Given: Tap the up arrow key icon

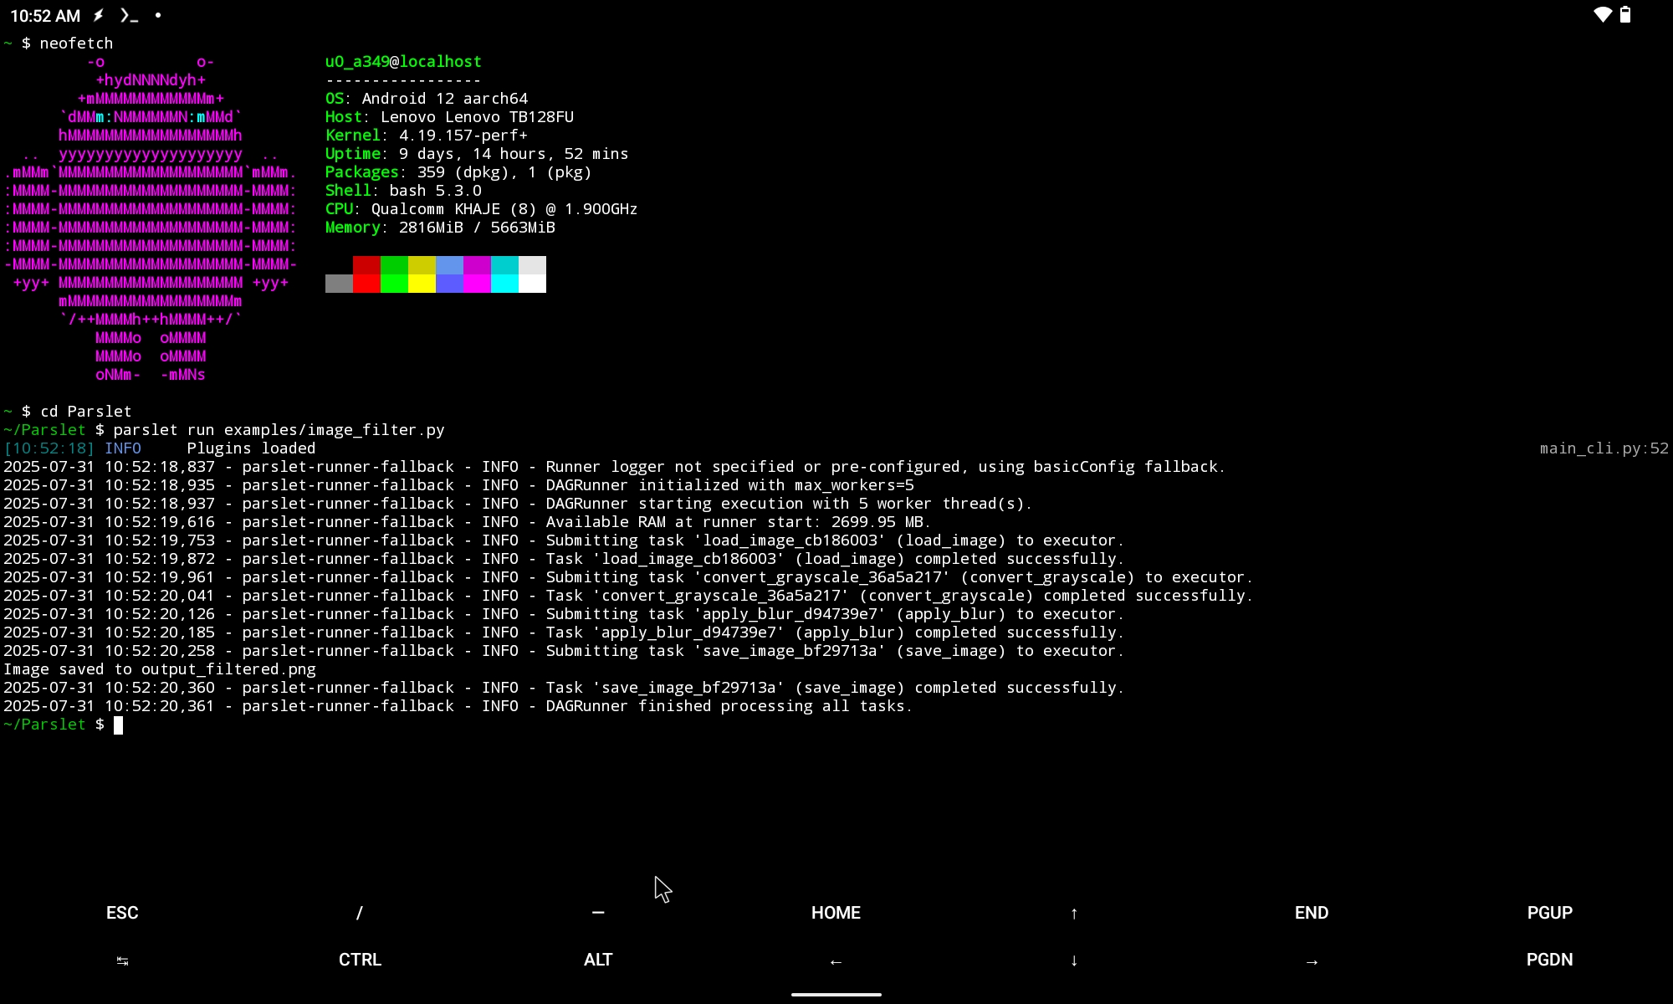Looking at the screenshot, I should [x=1074, y=913].
